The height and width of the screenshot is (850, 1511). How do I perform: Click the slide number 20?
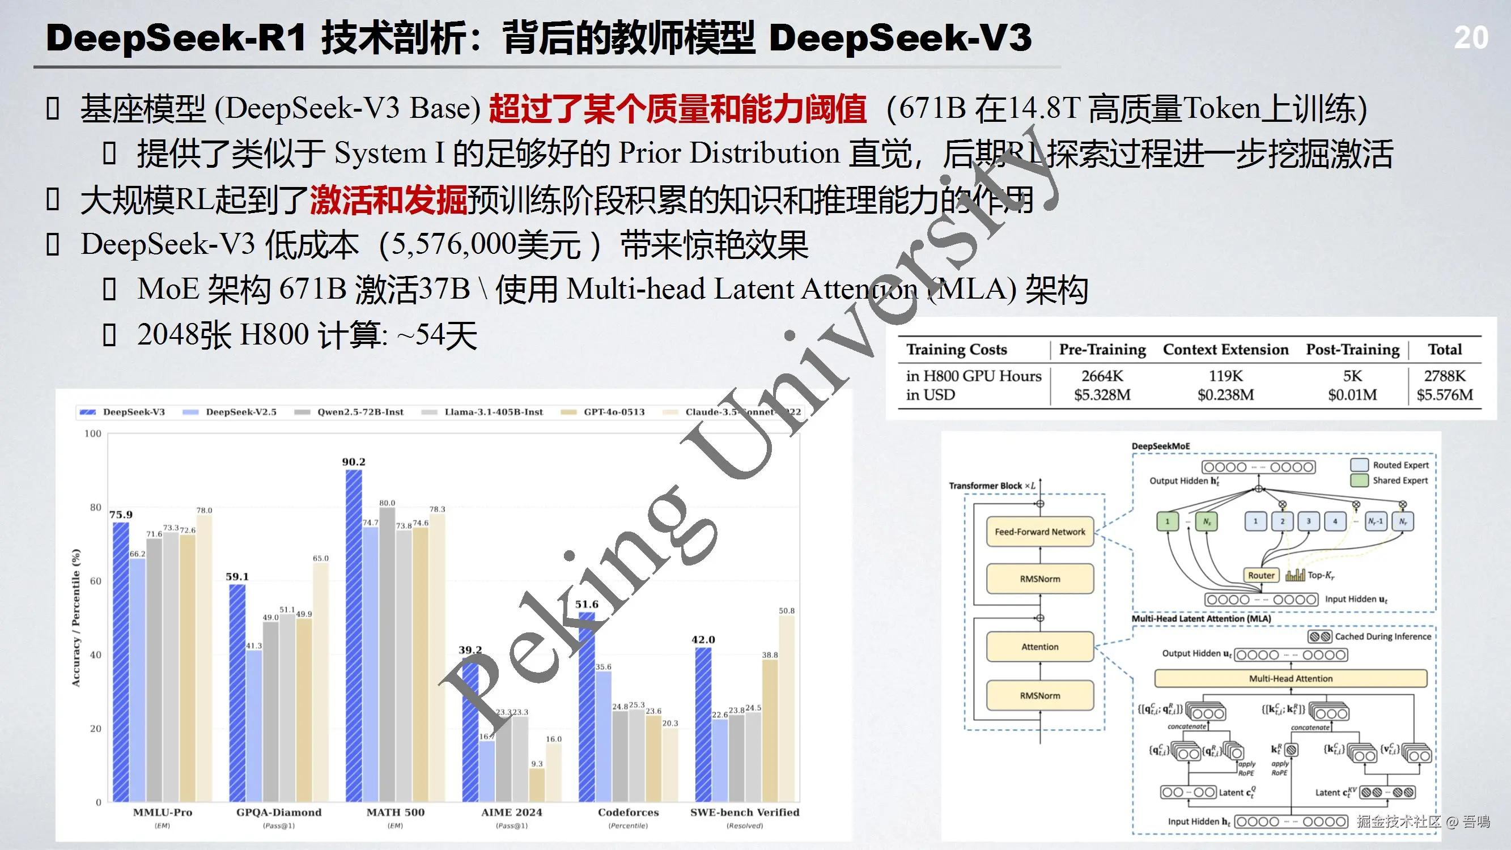tap(1471, 38)
